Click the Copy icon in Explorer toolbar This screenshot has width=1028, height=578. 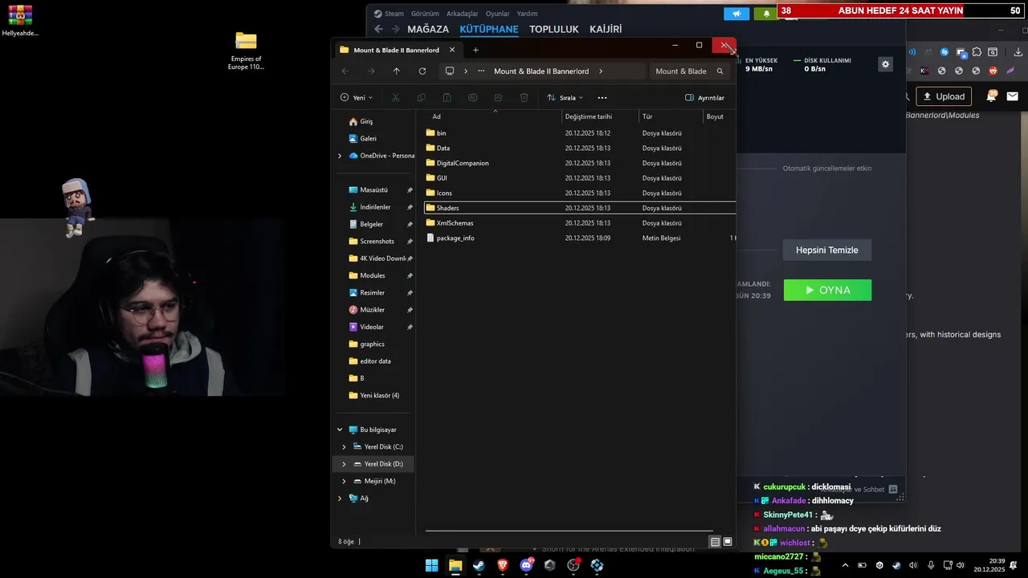click(x=421, y=98)
